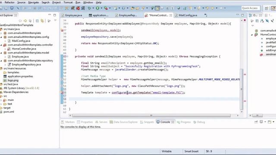This screenshot has width=276, height=155.
Task: Go to Last Edit Location icon
Action: 207,8
